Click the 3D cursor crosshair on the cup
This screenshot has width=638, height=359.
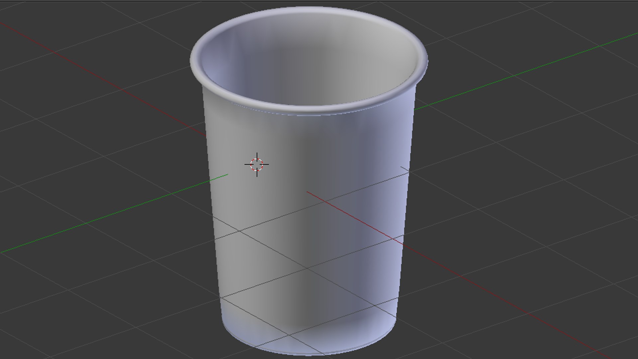point(257,165)
